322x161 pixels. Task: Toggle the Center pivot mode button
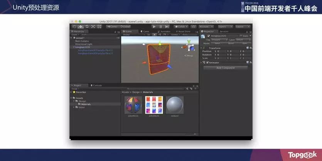[x=112, y=27]
